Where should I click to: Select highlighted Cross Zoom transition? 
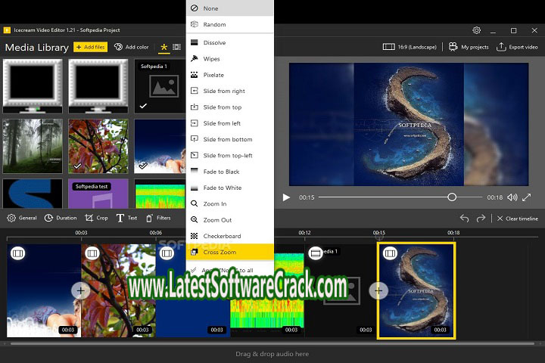point(230,252)
